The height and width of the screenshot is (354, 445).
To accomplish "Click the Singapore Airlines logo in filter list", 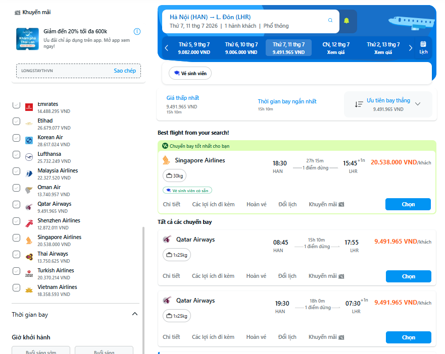I will 29,241.
